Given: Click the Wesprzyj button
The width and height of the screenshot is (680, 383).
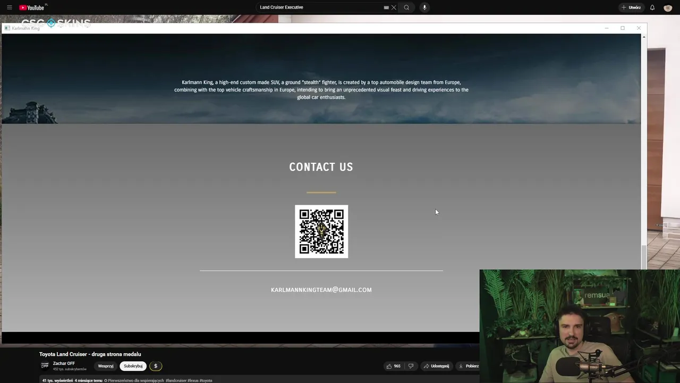Looking at the screenshot, I should pyautogui.click(x=106, y=366).
